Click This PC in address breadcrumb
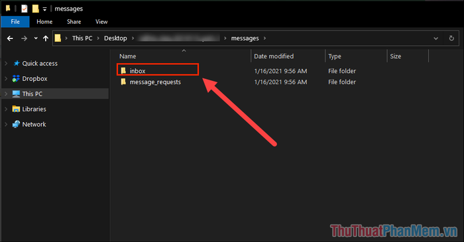Viewport: 464px width, 242px height. tap(82, 38)
